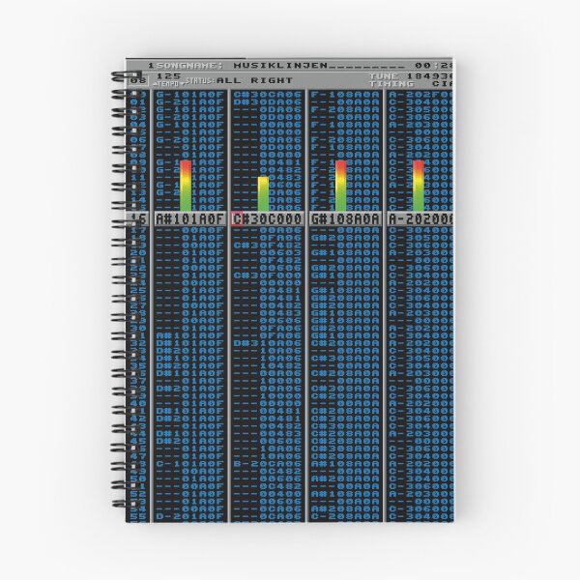Click channel 3 VU meter bar
This screenshot has width=580, height=580.
(340, 186)
